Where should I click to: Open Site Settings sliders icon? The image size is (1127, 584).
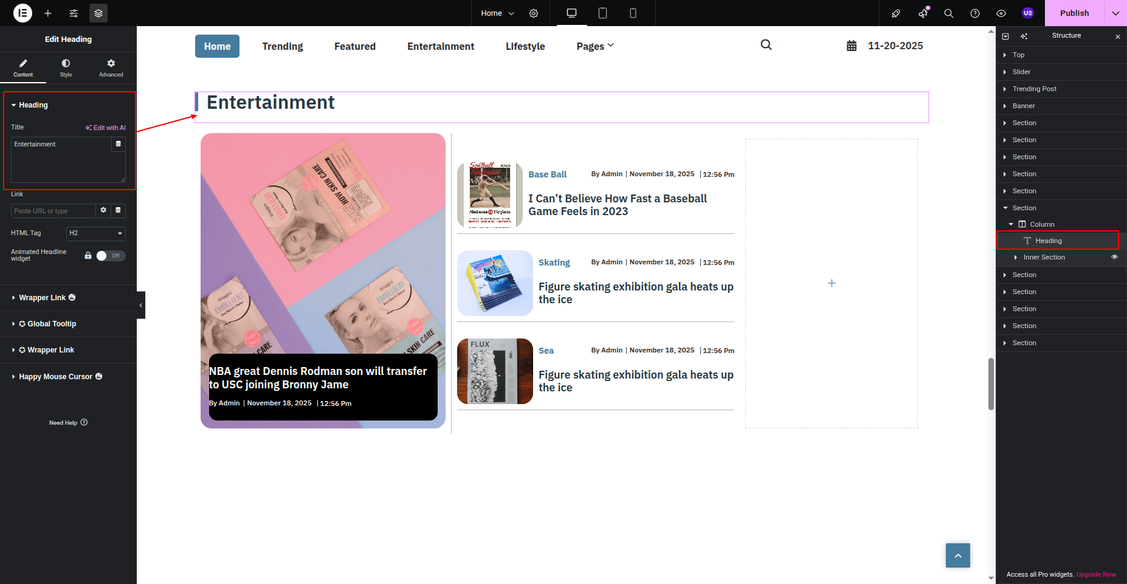(74, 13)
